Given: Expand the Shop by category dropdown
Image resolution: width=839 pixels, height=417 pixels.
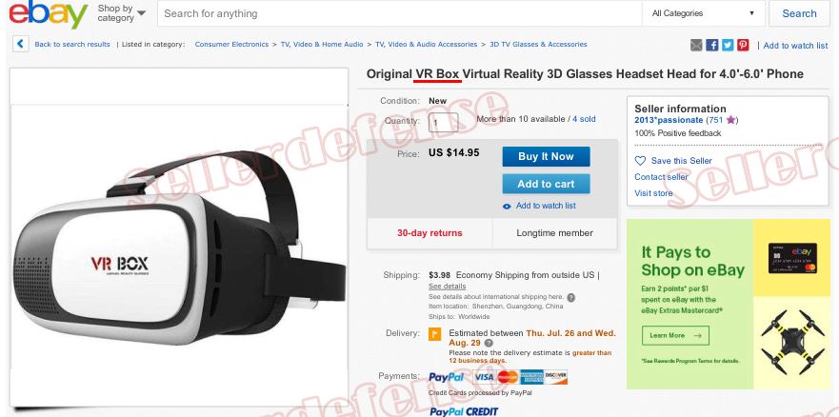Looking at the screenshot, I should 122,13.
